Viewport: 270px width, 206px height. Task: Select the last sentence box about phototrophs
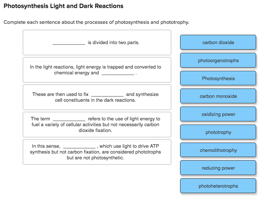click(x=97, y=152)
